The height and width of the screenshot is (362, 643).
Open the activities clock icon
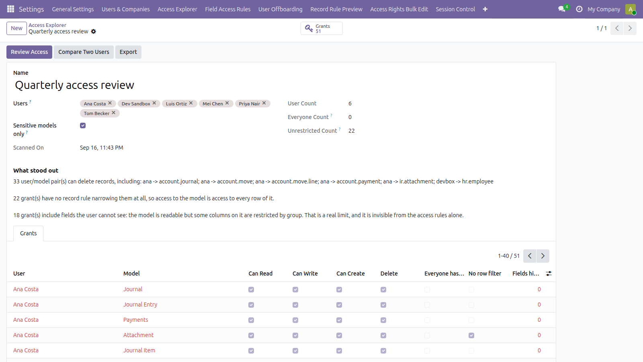[x=579, y=9]
